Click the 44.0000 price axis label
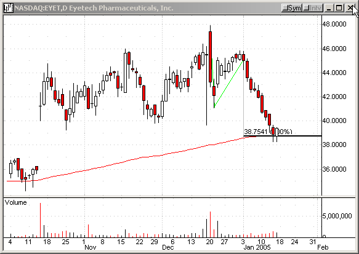359x254 pixels. click(334, 73)
